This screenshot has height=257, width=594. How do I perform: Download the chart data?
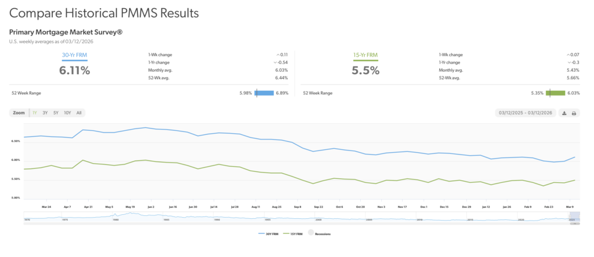pos(564,113)
